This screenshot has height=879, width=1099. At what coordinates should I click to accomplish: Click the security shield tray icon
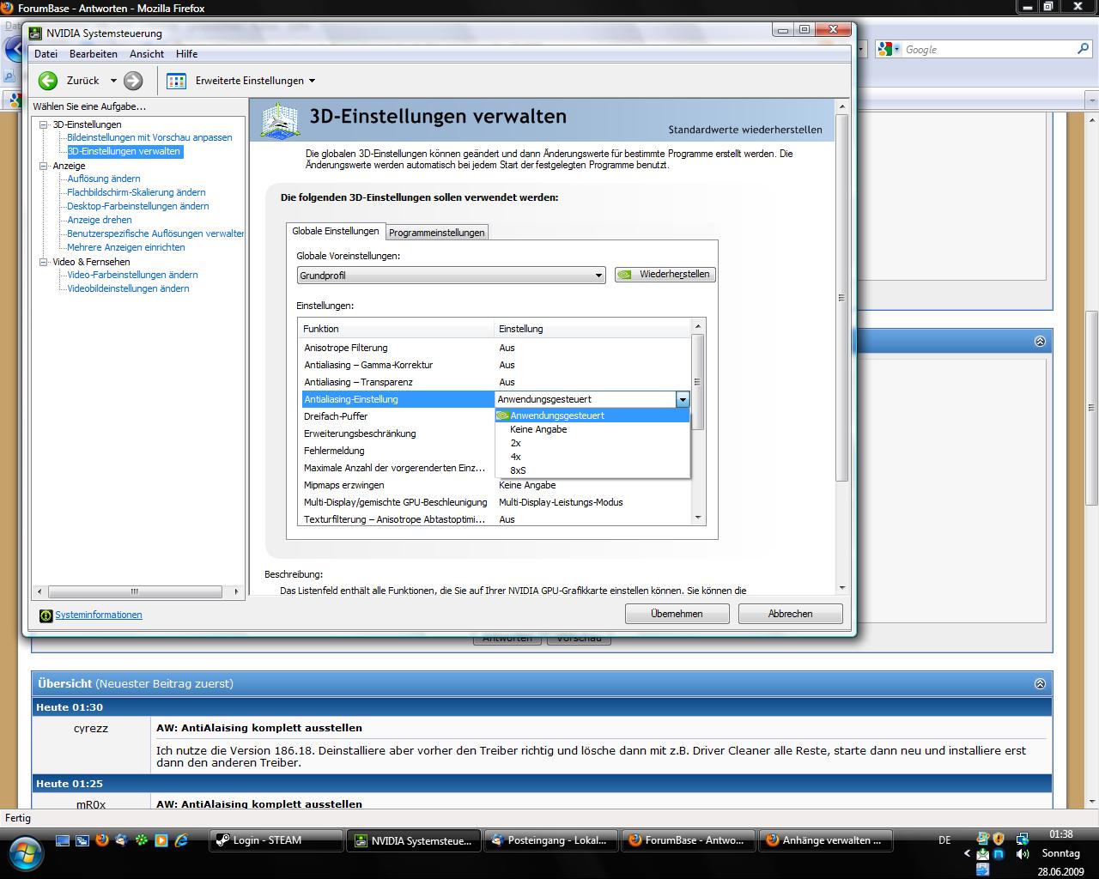(1000, 839)
